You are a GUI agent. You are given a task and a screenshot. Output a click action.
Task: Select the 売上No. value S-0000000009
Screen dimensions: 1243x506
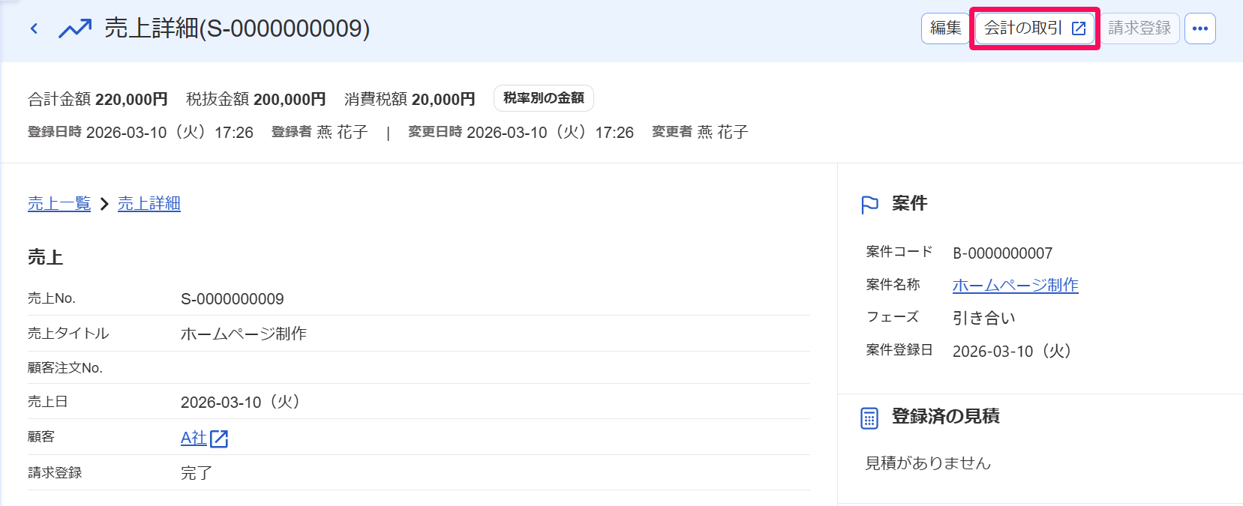tap(233, 299)
